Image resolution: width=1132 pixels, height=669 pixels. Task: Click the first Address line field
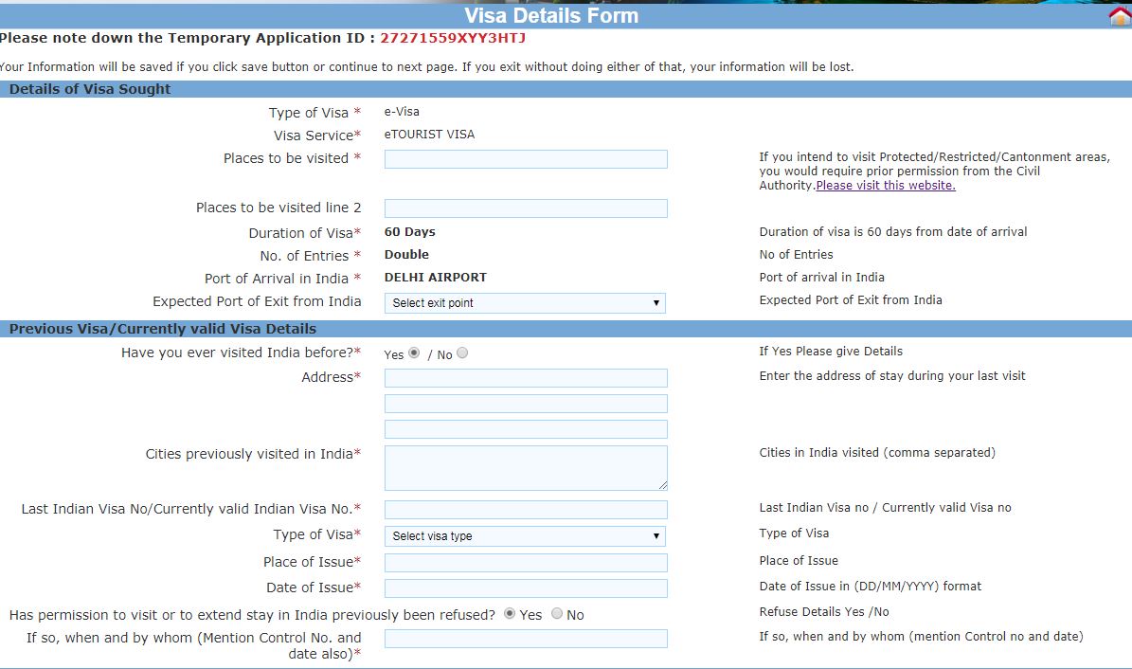(525, 377)
